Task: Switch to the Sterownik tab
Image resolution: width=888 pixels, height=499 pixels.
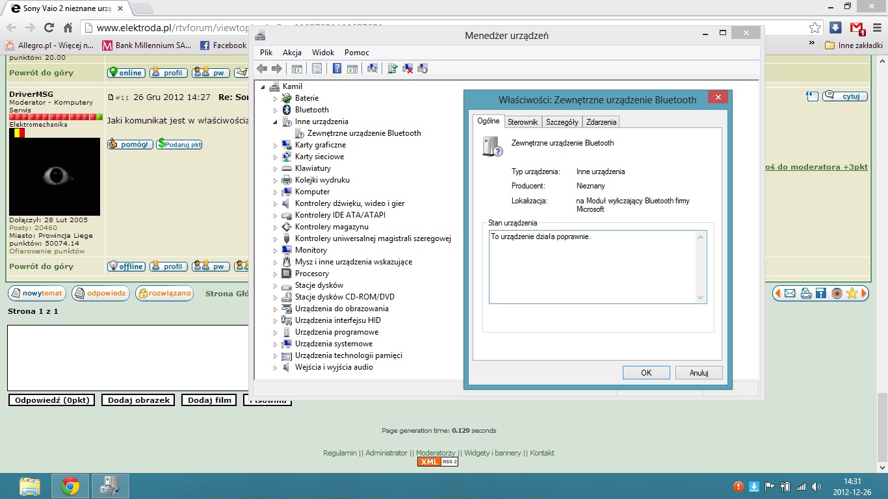Action: pyautogui.click(x=523, y=122)
